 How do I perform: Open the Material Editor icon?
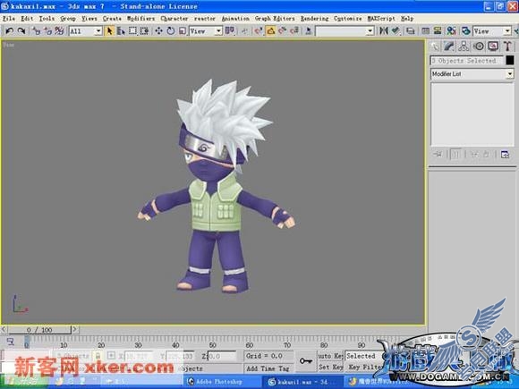tap(452, 31)
